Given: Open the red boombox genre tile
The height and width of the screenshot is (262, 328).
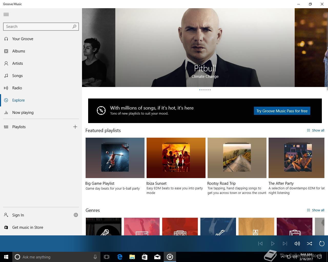Looking at the screenshot, I should pyautogui.click(x=180, y=226).
